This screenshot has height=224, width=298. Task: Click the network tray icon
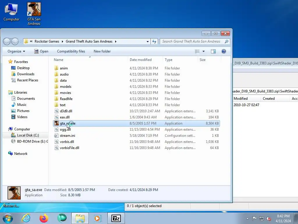(x=262, y=218)
